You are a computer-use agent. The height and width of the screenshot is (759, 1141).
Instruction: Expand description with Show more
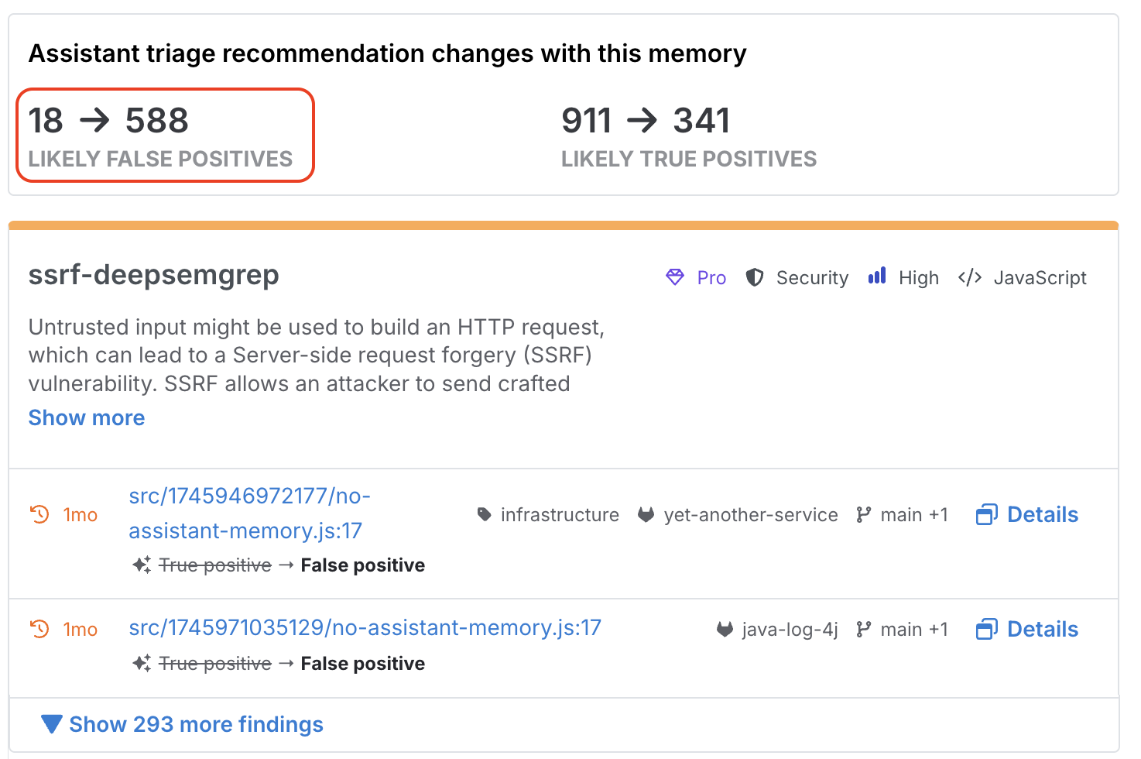coord(87,417)
